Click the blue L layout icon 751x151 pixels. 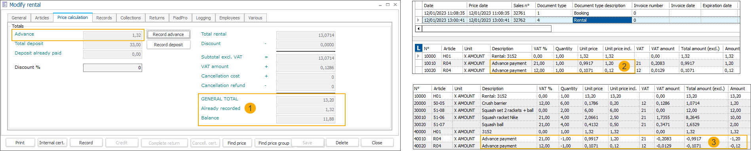point(418,48)
